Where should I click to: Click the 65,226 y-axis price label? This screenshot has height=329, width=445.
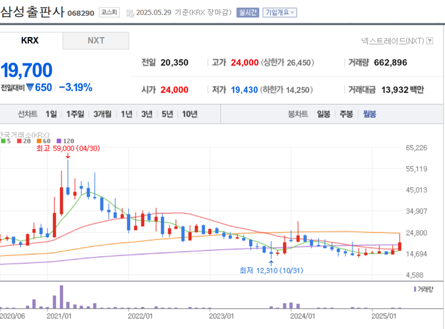(x=416, y=147)
